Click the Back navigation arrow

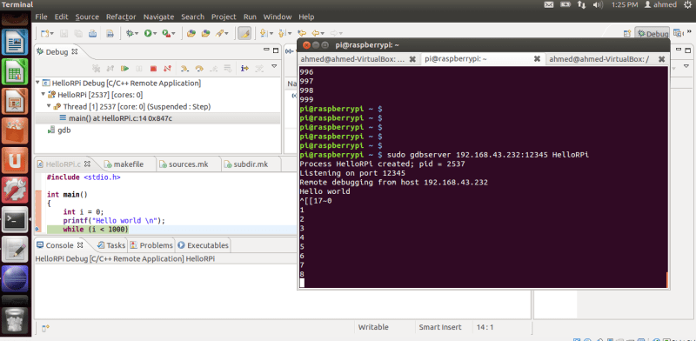coord(316,33)
